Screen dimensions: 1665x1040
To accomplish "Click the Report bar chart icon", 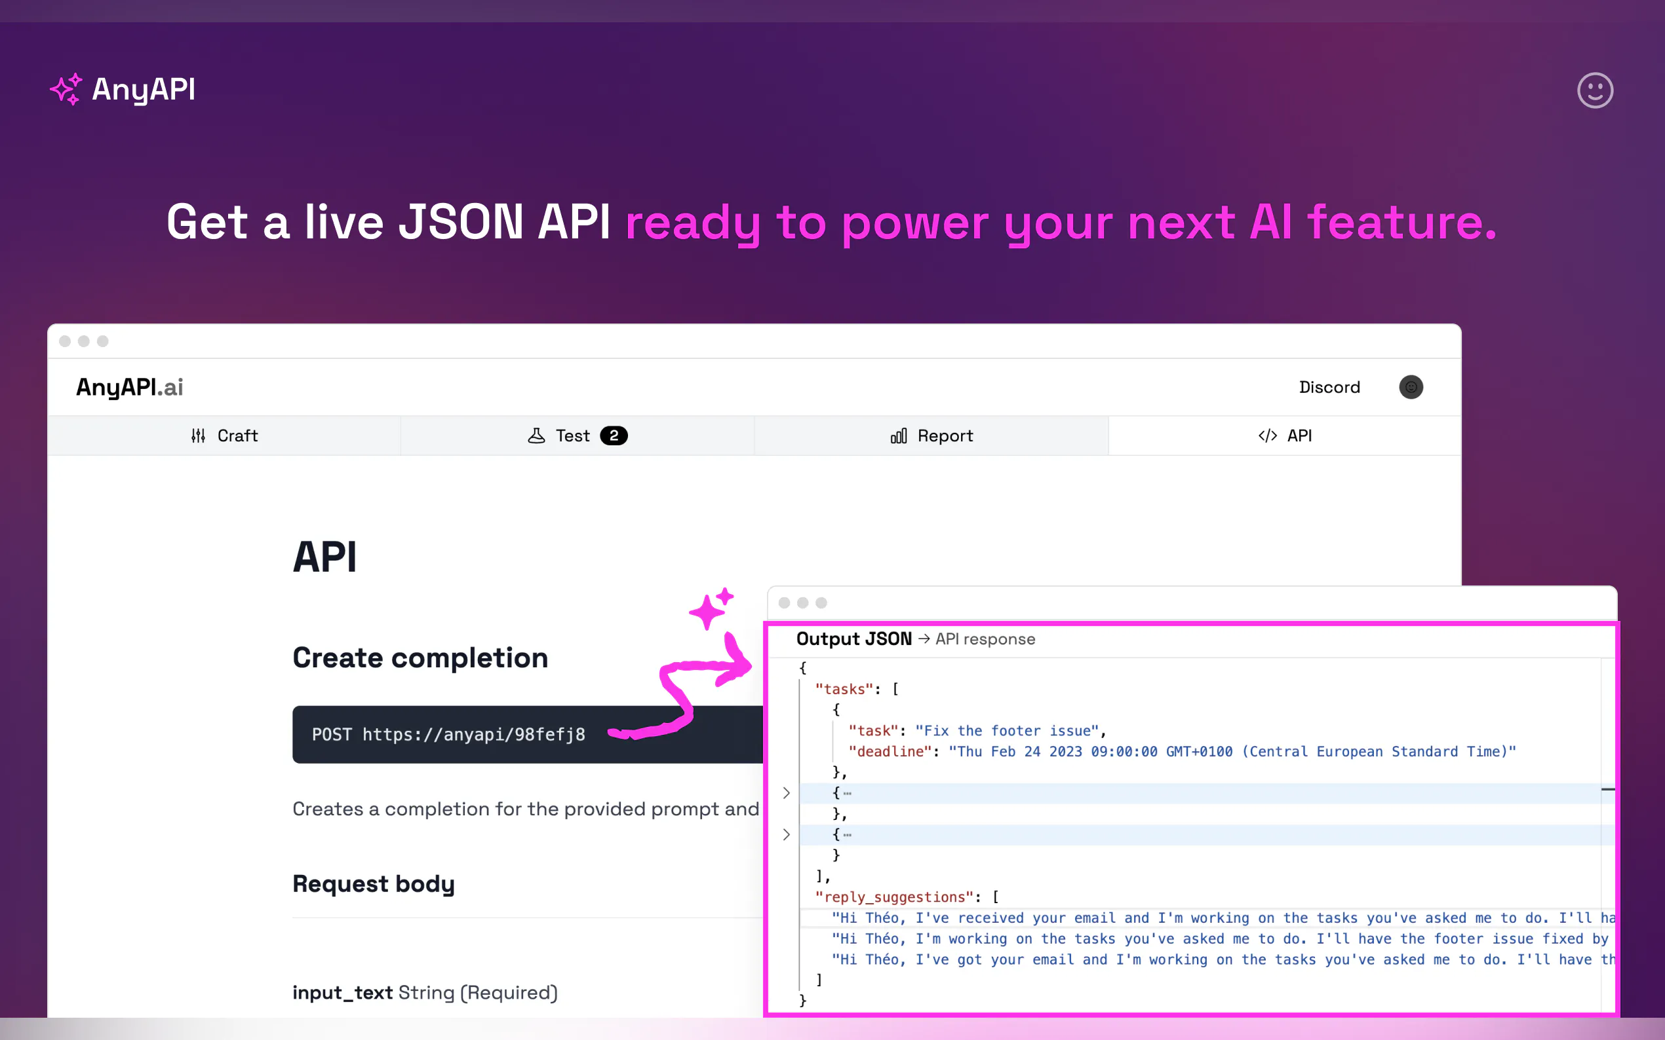I will point(898,436).
